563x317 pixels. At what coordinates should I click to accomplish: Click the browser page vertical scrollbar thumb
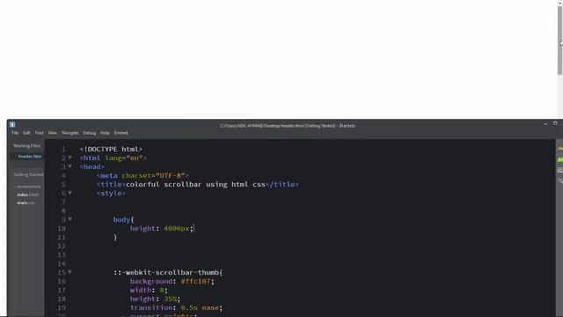coord(559,40)
